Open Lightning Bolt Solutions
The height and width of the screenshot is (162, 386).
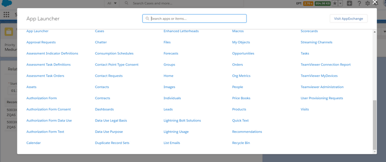(x=182, y=120)
